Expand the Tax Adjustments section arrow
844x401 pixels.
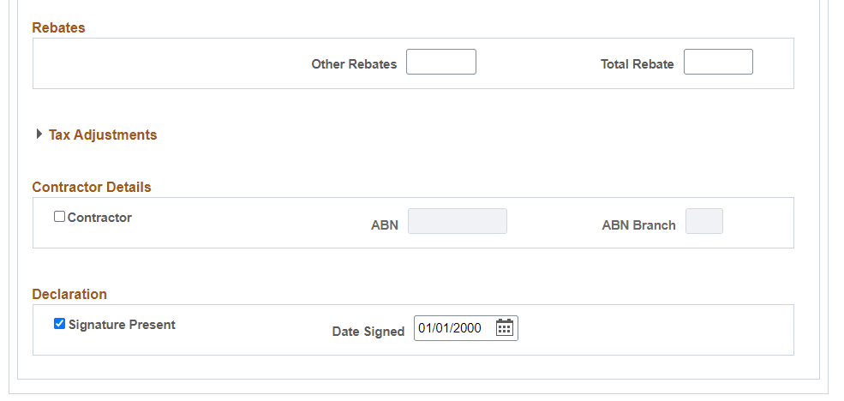click(39, 134)
